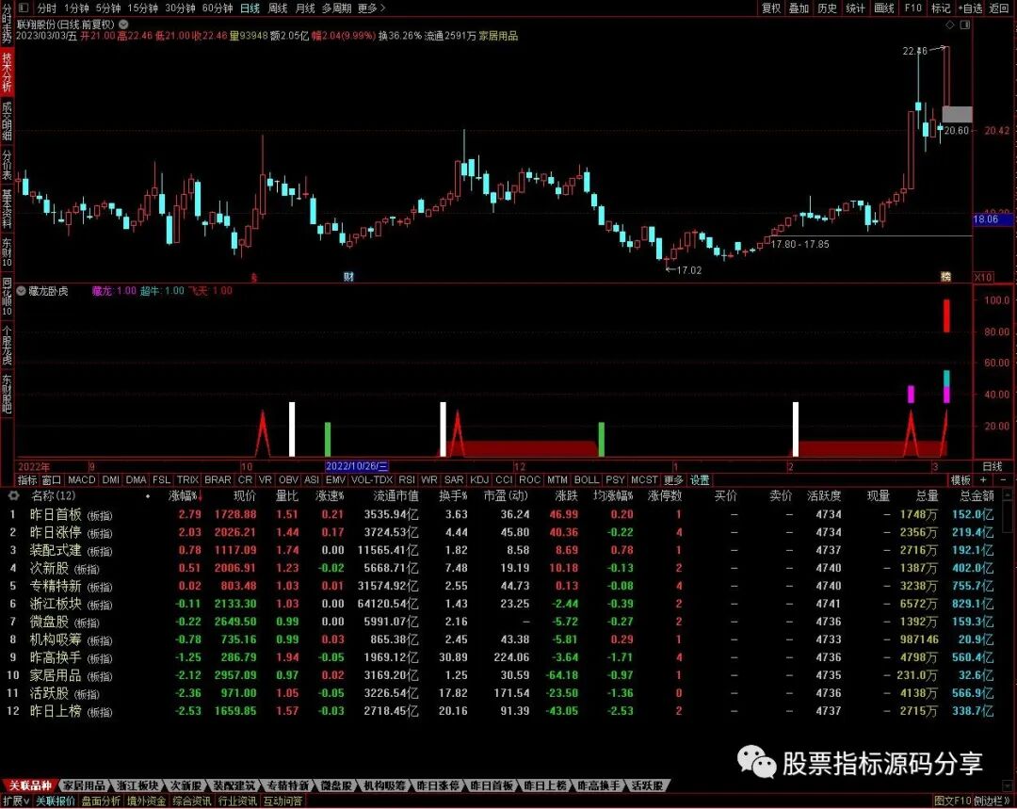Click the 叠加 overlay button
Image resolution: width=1017 pixels, height=809 pixels.
point(799,8)
